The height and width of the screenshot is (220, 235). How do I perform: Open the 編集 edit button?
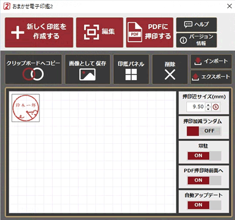point(99,32)
